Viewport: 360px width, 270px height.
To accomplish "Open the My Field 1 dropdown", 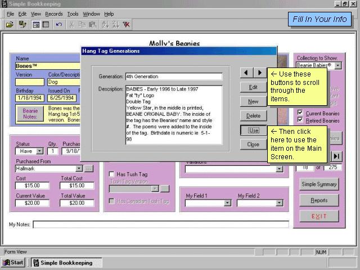I will pos(227,203).
